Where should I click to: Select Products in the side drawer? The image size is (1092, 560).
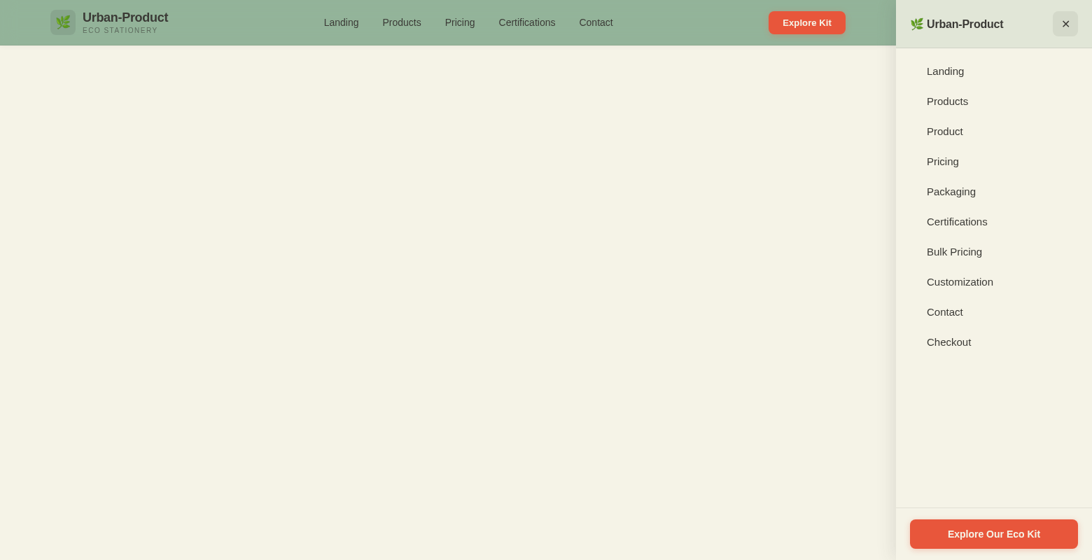994,101
